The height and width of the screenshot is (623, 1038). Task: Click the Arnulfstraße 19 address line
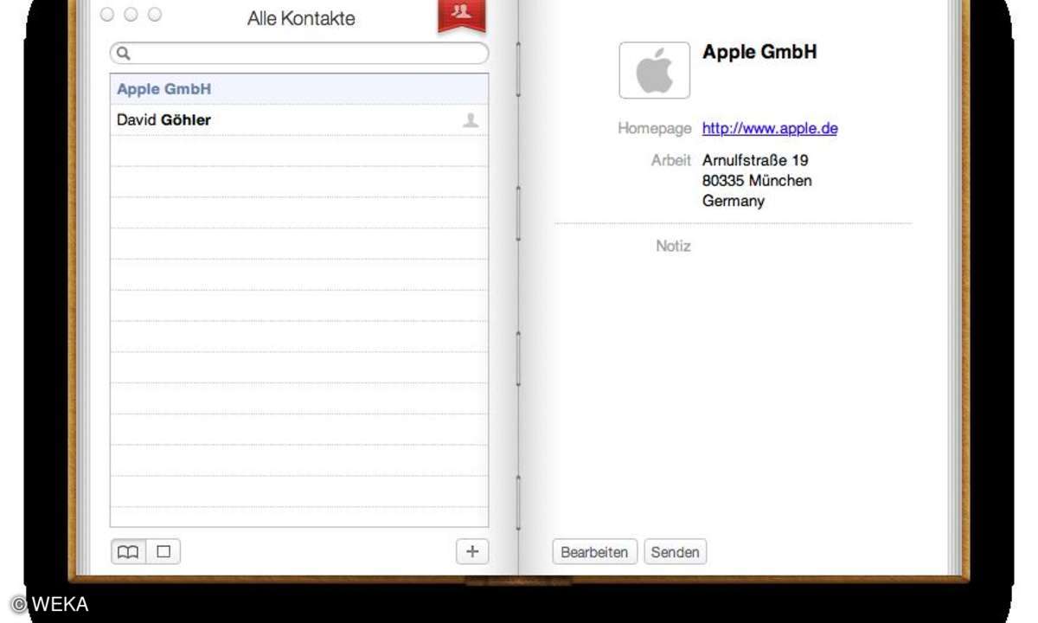(755, 160)
